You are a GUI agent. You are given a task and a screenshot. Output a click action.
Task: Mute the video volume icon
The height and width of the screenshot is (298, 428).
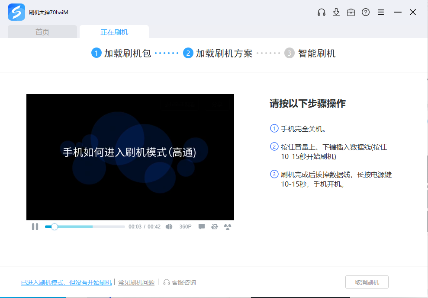pyautogui.click(x=169, y=227)
